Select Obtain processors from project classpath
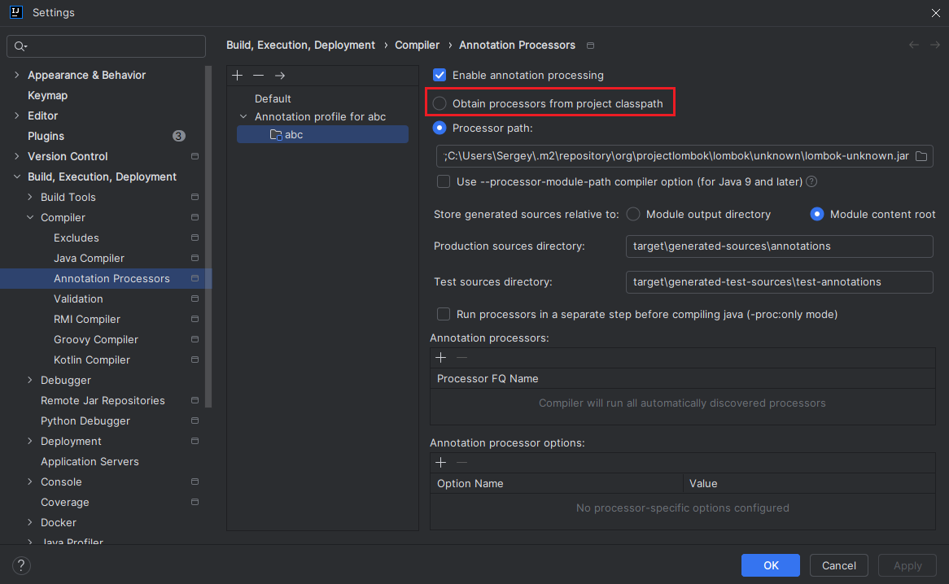Viewport: 949px width, 584px height. (x=440, y=103)
